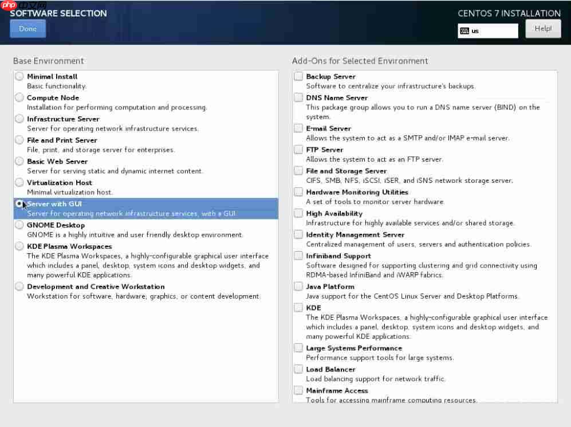Enable the FTP Server checkbox

298,150
